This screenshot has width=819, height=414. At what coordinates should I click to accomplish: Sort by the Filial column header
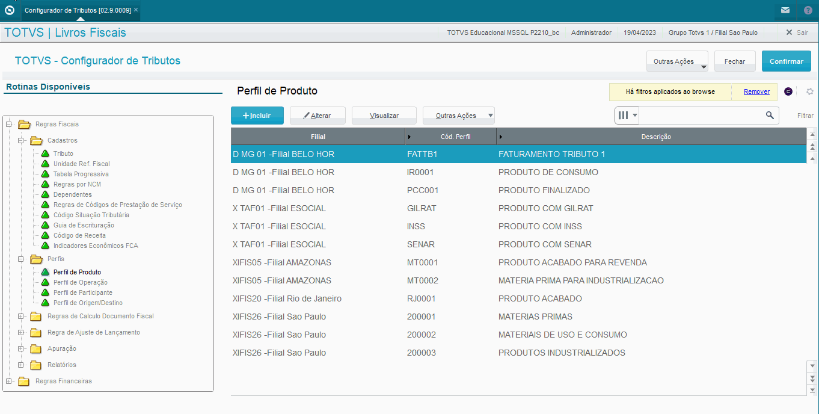[x=318, y=137]
